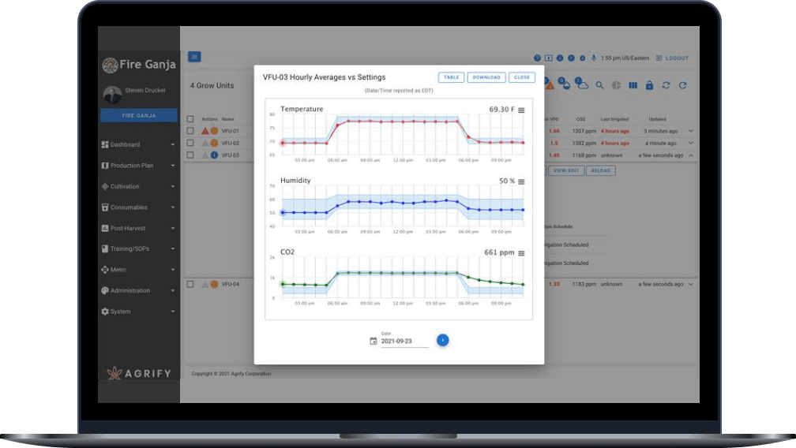Click the VFU-04 name cell
This screenshot has height=448, width=796.
(x=230, y=284)
